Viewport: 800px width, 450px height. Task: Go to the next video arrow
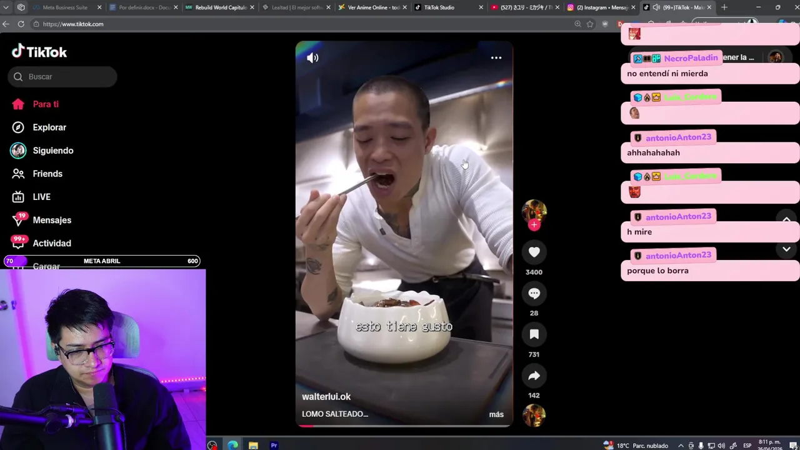[x=786, y=249]
